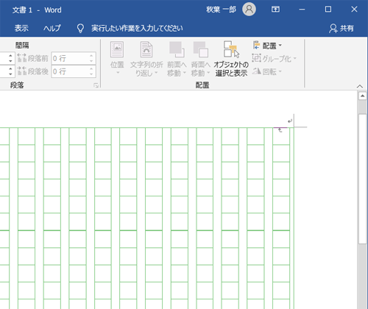Open ribbon display options icon
Screen dimensions: 368x309
[275, 10]
